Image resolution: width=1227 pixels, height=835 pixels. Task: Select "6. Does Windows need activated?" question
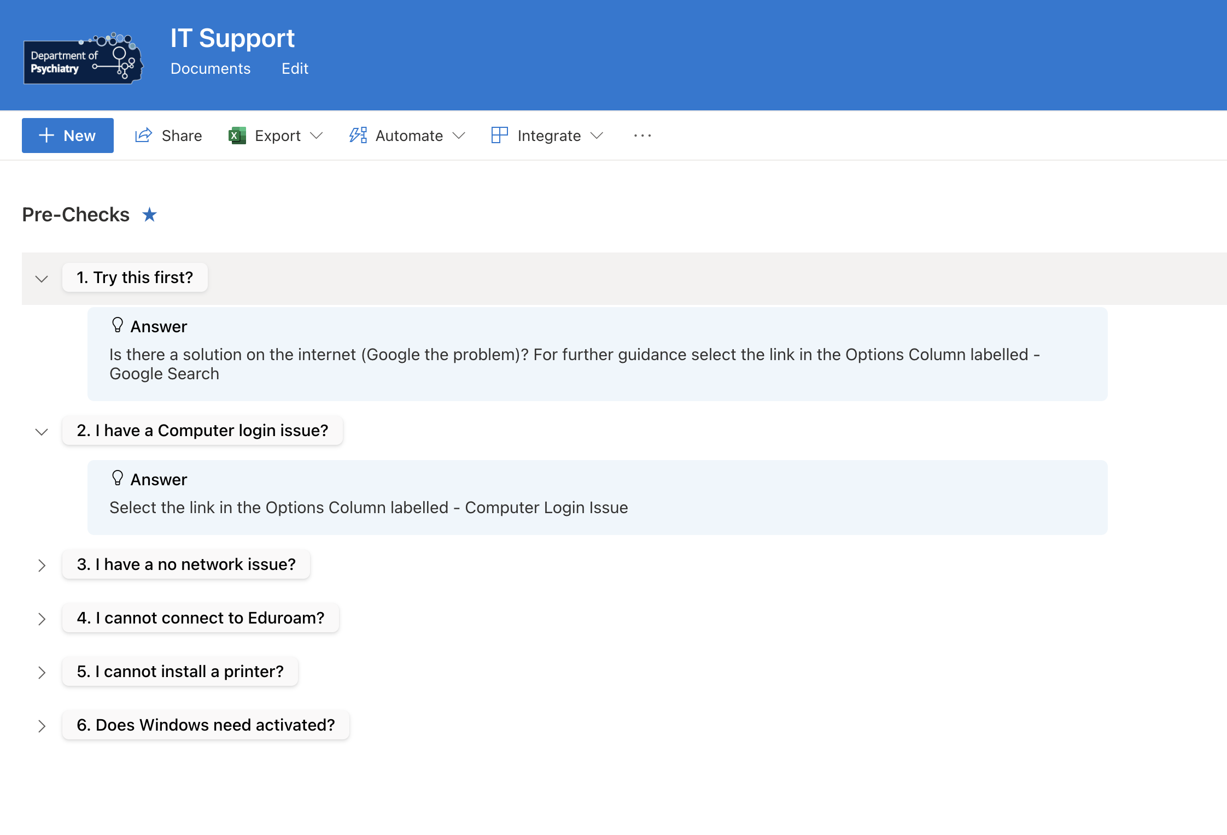click(x=206, y=725)
